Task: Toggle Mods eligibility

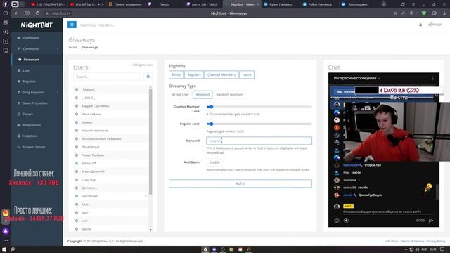Action: coord(176,74)
